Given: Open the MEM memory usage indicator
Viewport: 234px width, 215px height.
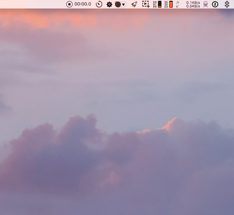Looking at the screenshot, I should 158,4.
